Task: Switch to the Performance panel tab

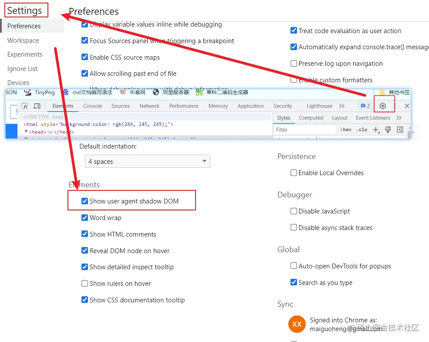Action: (184, 106)
